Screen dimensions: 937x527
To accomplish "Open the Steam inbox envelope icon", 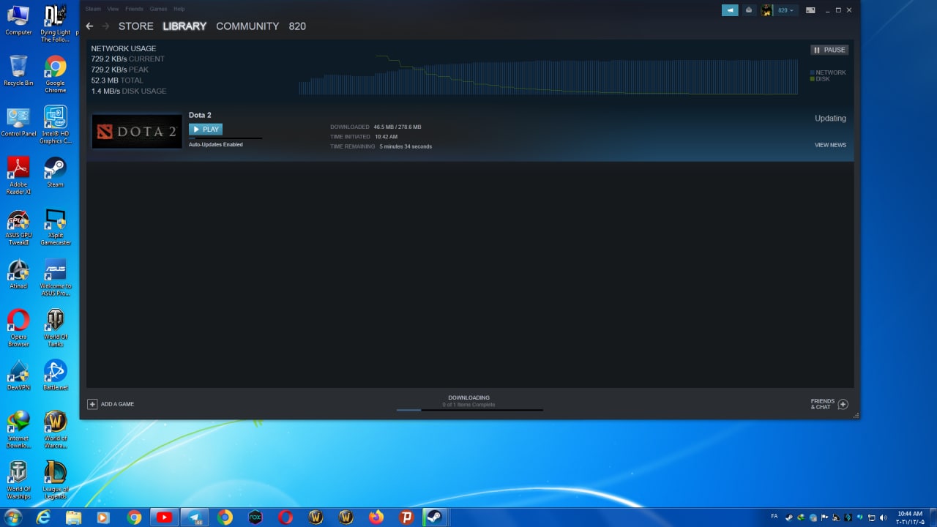I will coord(749,10).
